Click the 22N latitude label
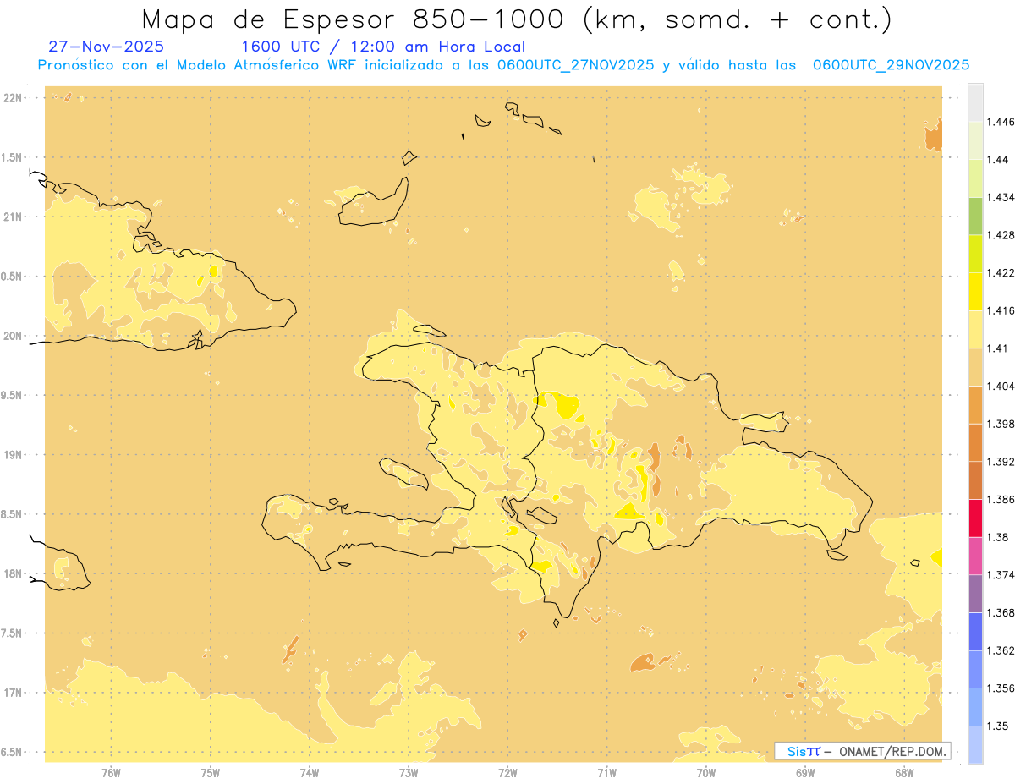Viewport: 1015px width, 784px height. click(14, 98)
